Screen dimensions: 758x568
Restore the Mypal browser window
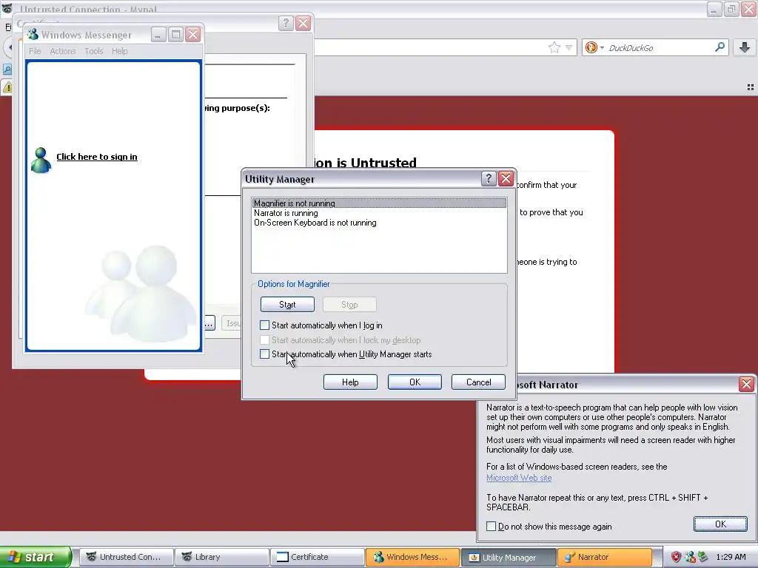731,9
